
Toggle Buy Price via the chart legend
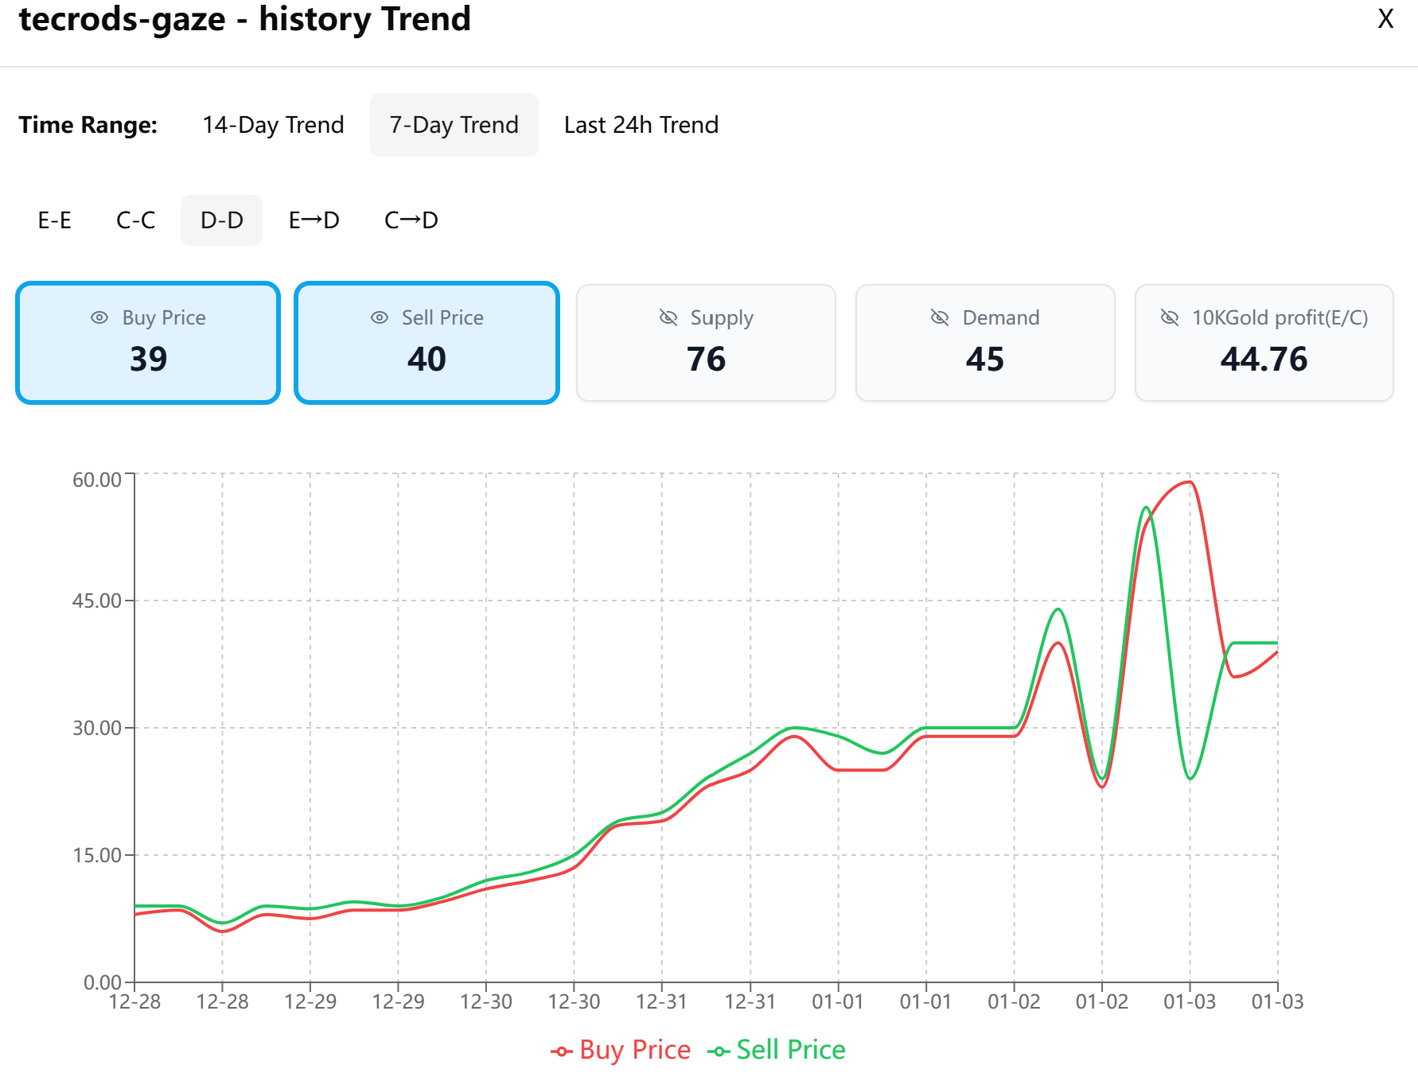620,1049
